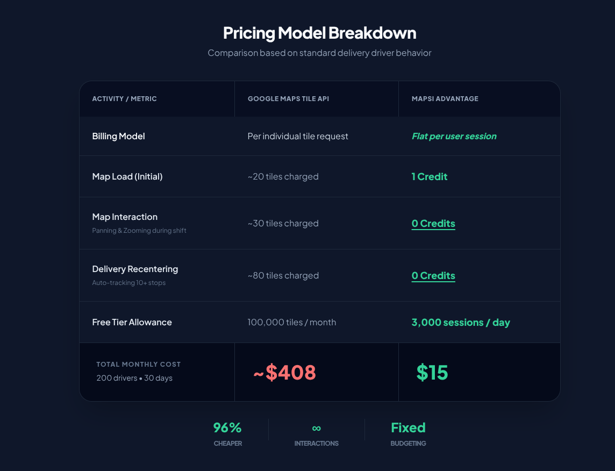Open the 0 Credits link for Delivery Recentering
The width and height of the screenshot is (615, 471).
coord(433,276)
